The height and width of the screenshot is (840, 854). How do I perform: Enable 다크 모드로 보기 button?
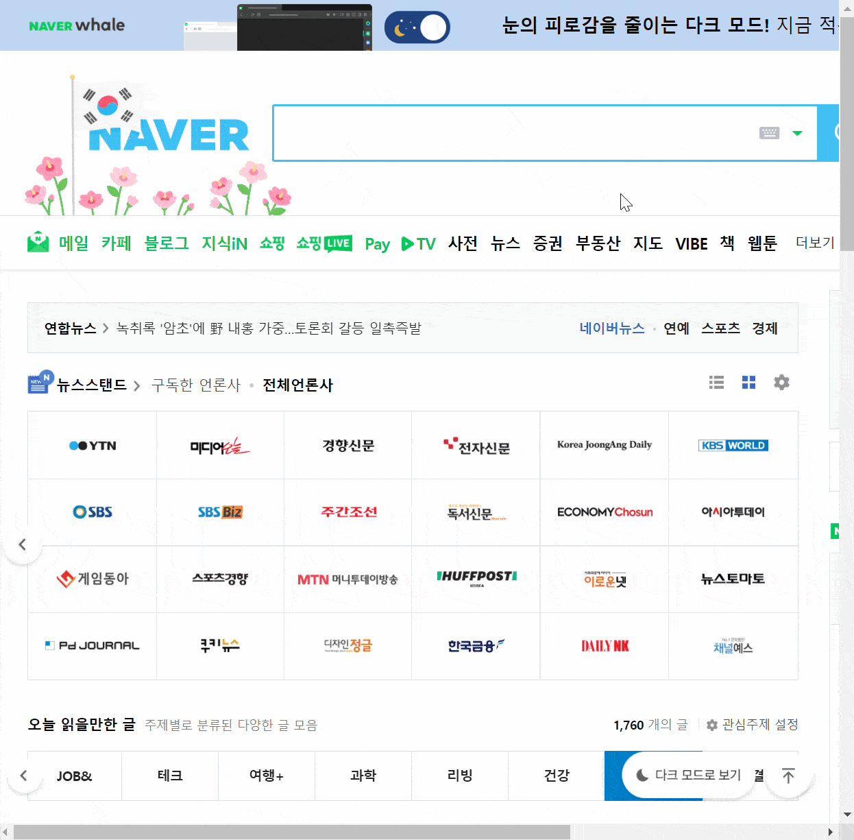[689, 775]
